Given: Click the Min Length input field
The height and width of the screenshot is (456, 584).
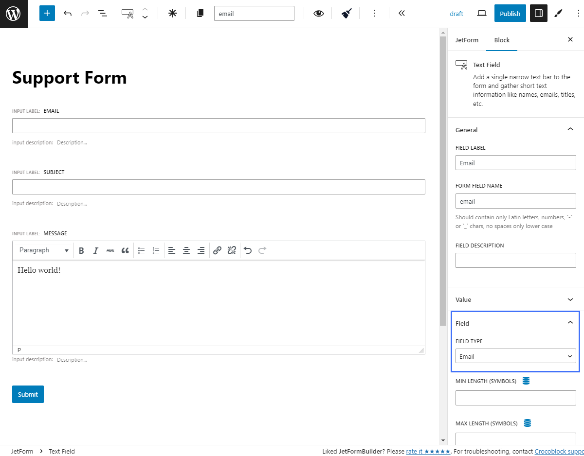Looking at the screenshot, I should [515, 398].
